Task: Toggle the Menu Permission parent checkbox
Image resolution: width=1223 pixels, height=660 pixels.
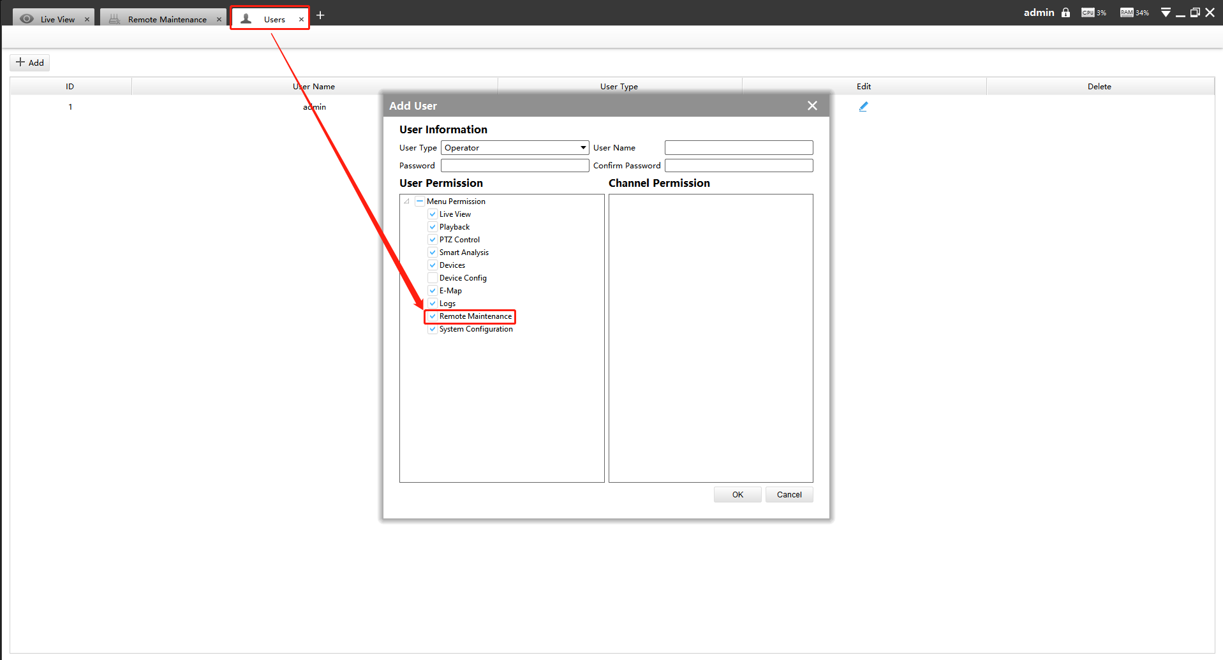Action: 420,202
